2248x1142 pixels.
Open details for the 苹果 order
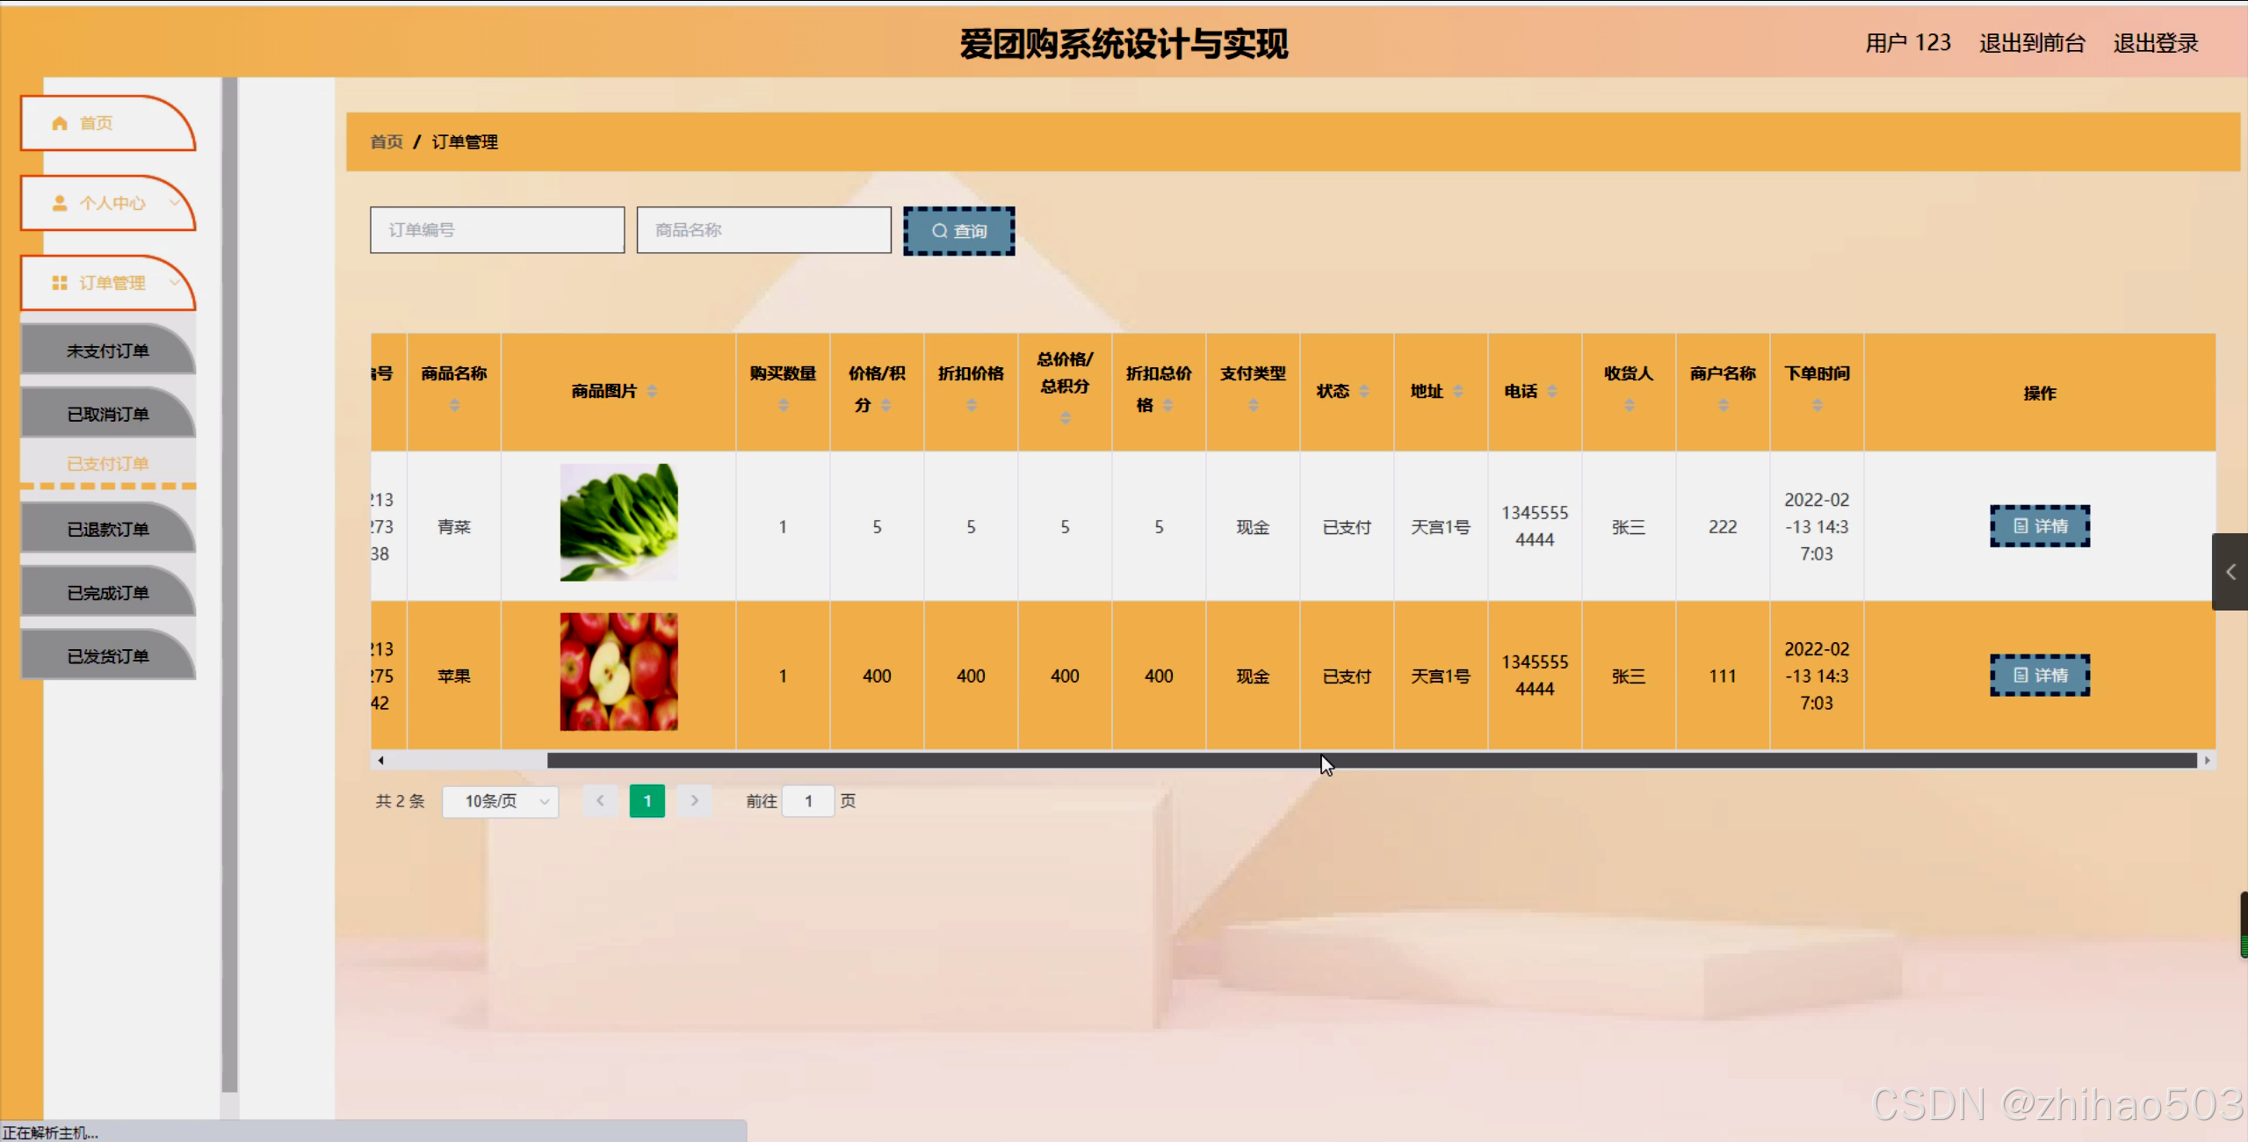[x=2039, y=676]
